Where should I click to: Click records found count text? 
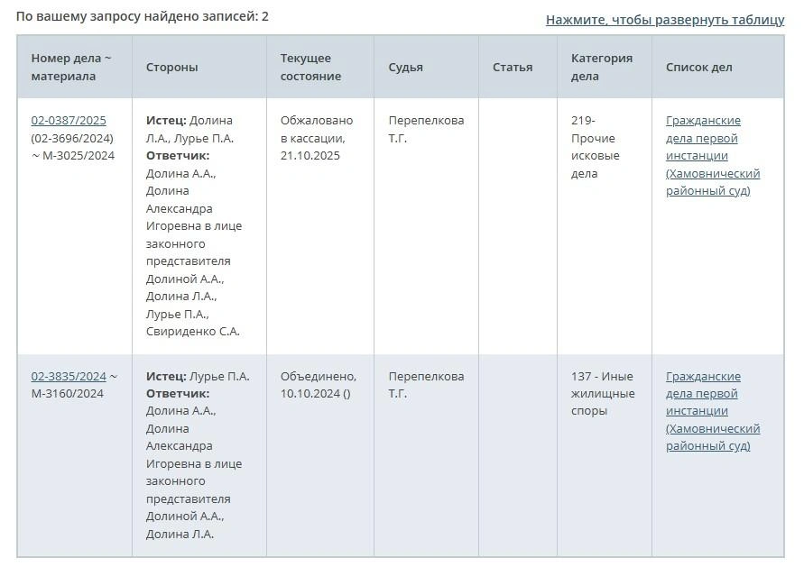[x=143, y=16]
